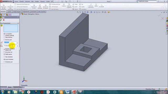Screen dimensions: 168x94
Task: Open the scene/appearance yellow sphere icon
Action: (108, 12)
